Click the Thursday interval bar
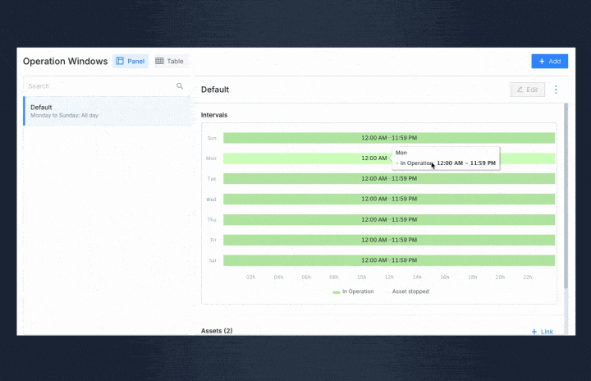Image resolution: width=591 pixels, height=381 pixels. click(389, 219)
